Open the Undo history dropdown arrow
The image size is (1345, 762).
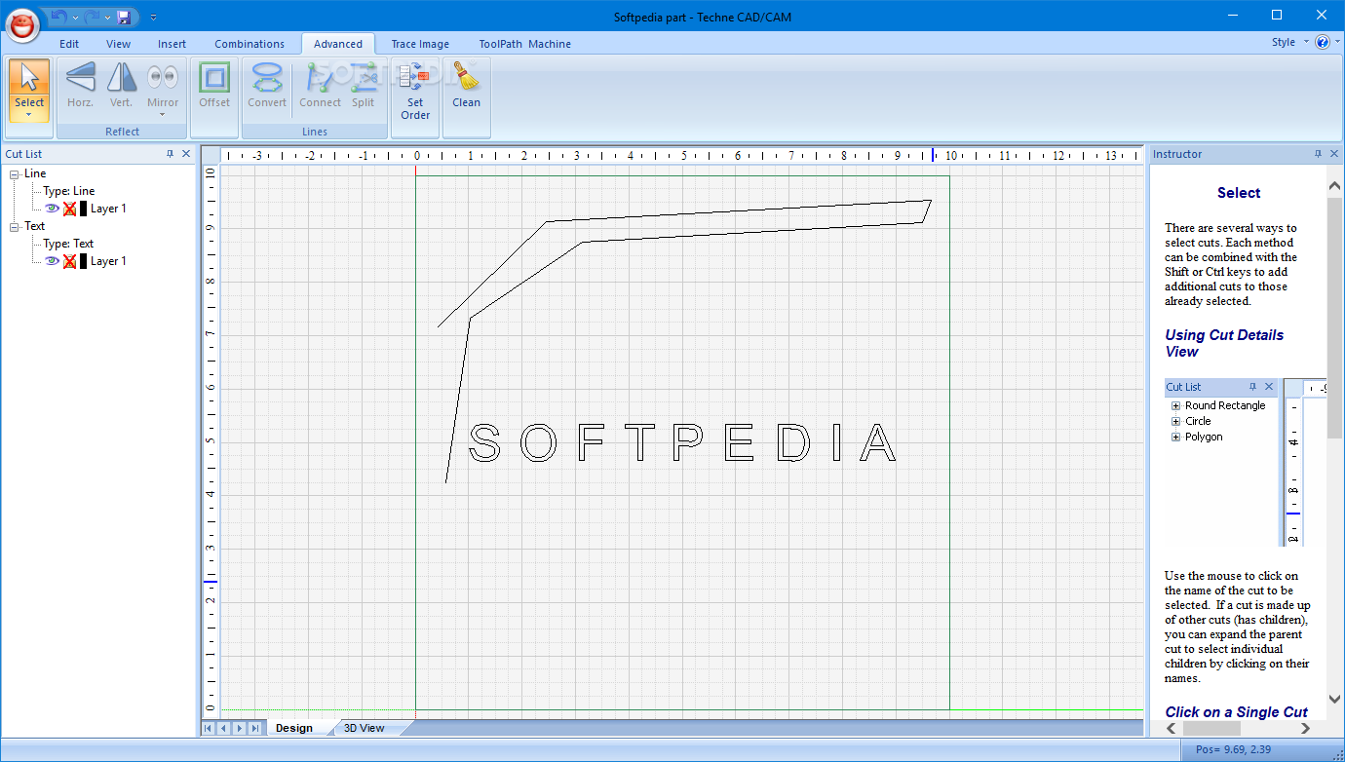point(75,18)
